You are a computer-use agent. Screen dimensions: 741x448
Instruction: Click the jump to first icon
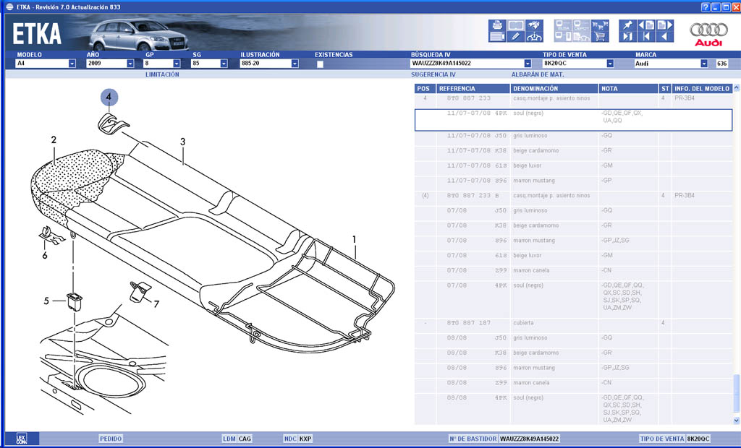coord(646,36)
